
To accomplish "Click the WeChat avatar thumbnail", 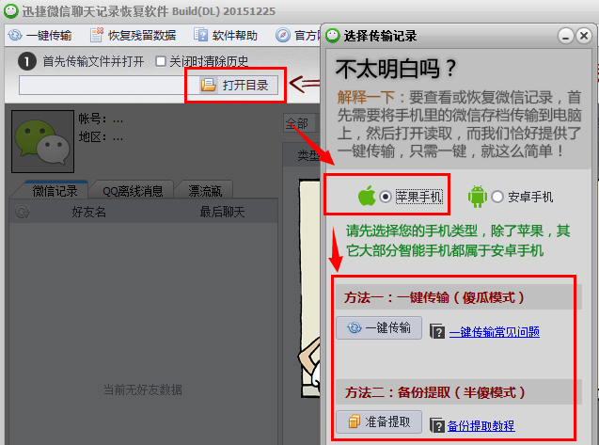I will [x=43, y=141].
